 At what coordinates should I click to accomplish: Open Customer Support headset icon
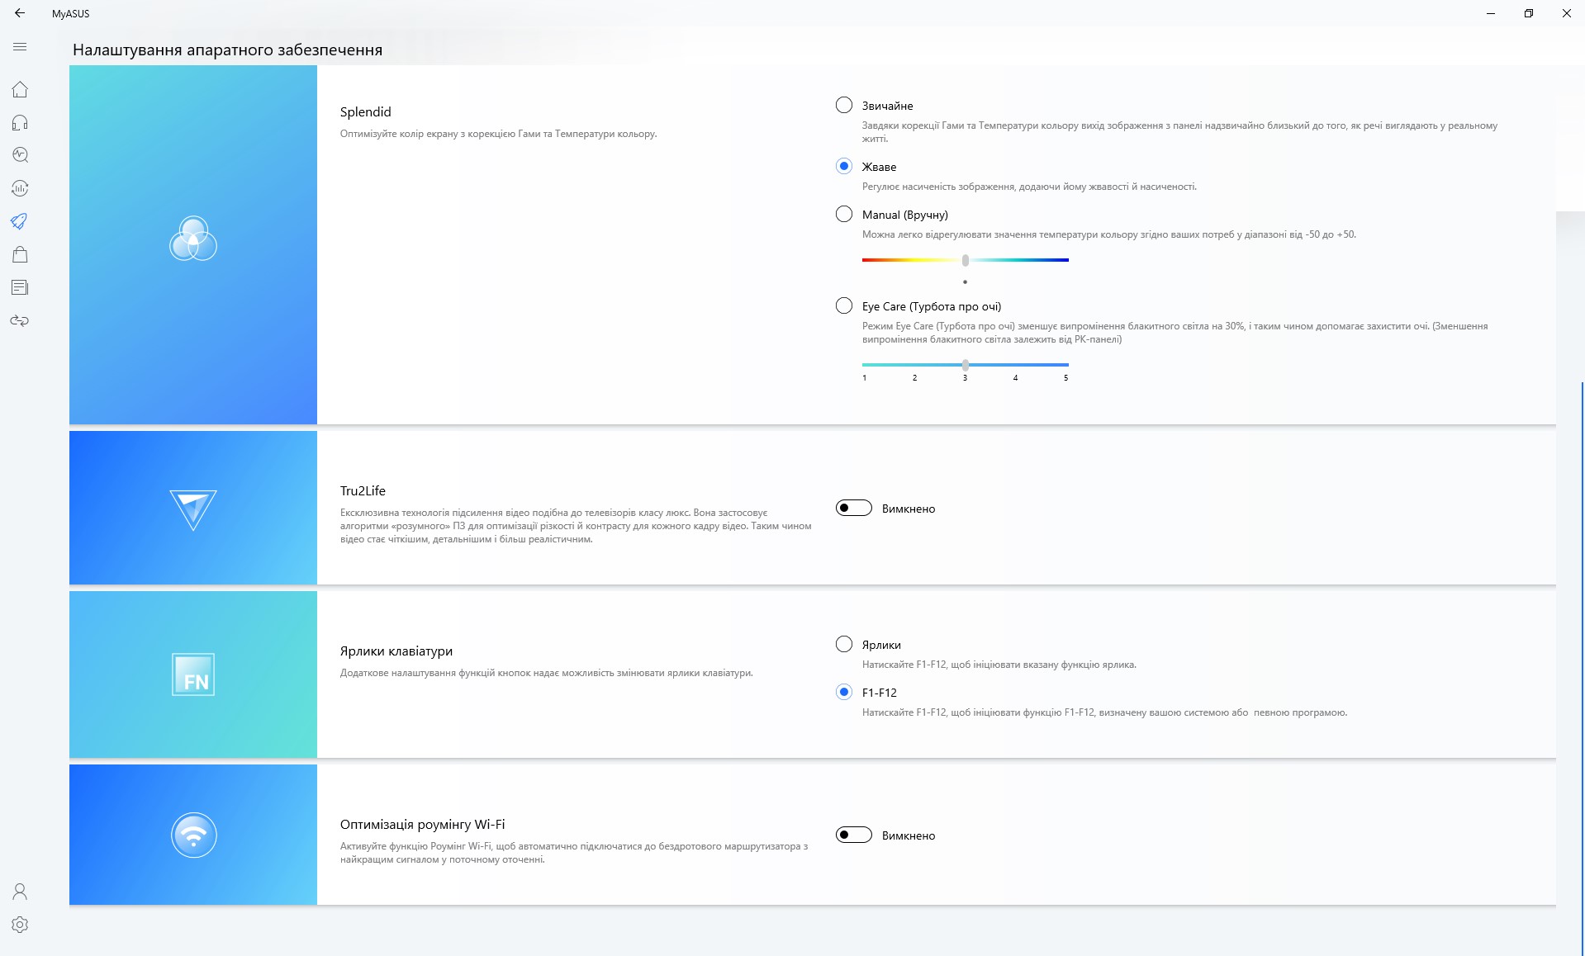click(x=20, y=122)
